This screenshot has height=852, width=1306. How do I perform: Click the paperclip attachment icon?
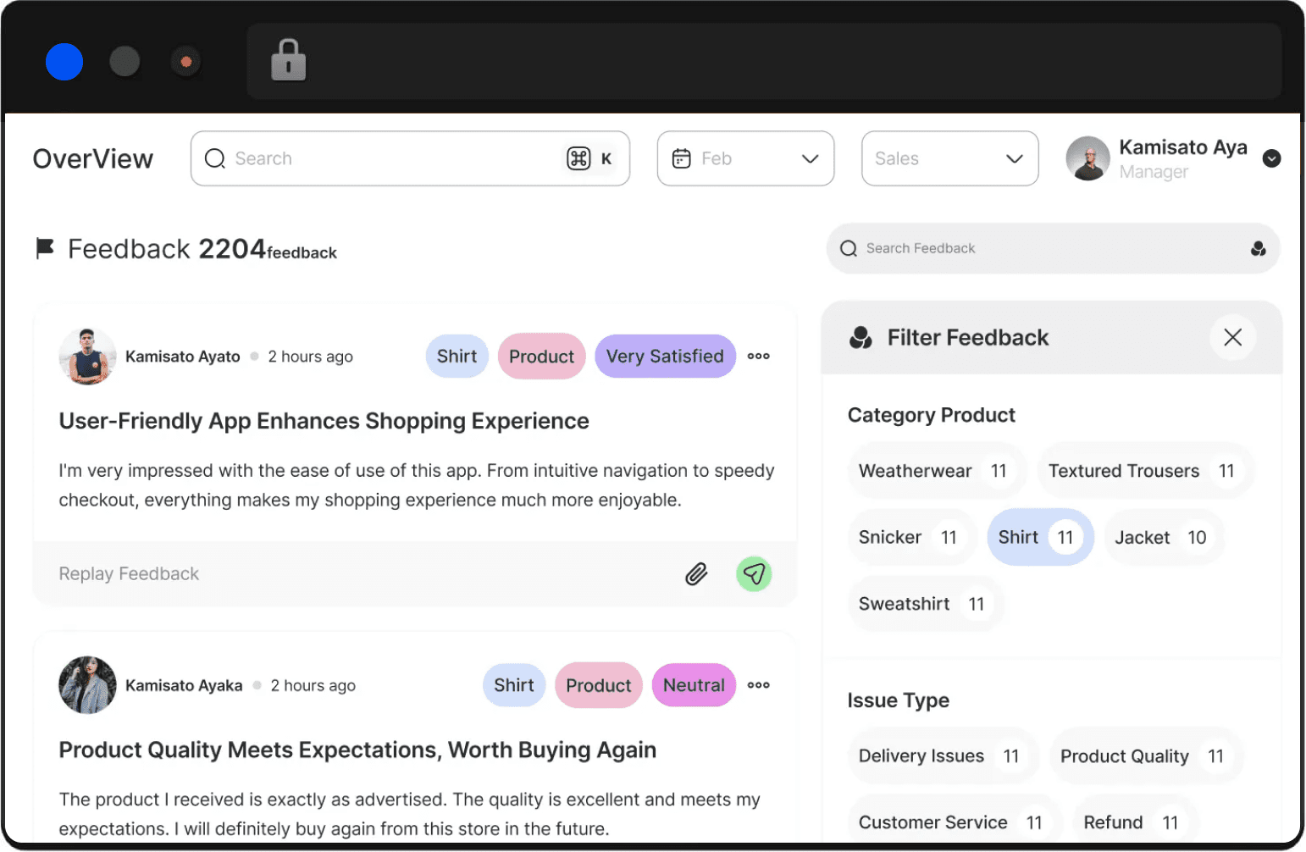(x=696, y=574)
